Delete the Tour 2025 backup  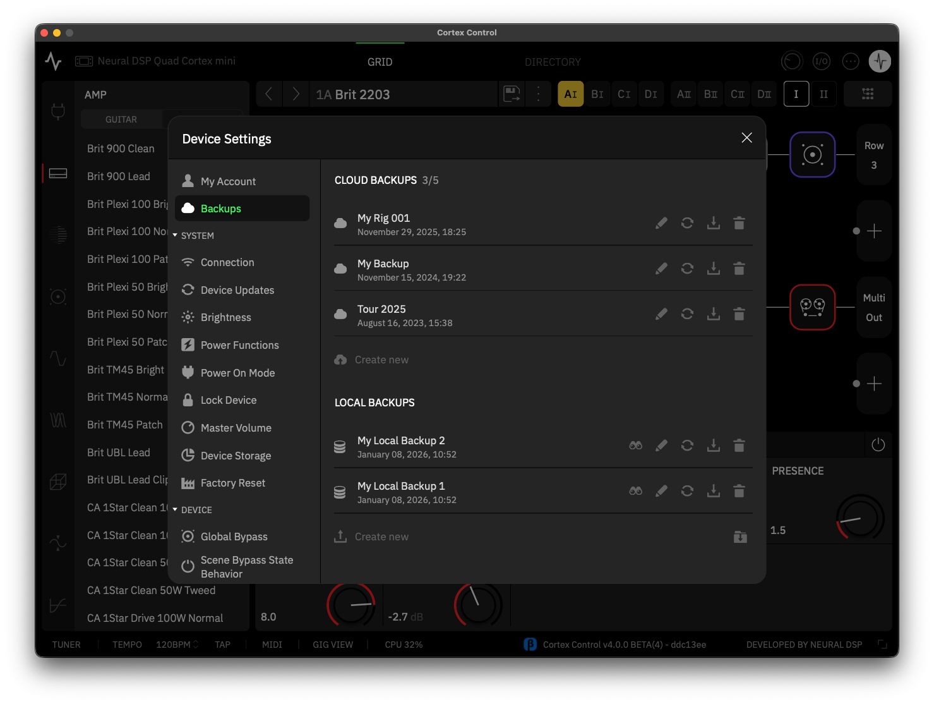point(739,314)
